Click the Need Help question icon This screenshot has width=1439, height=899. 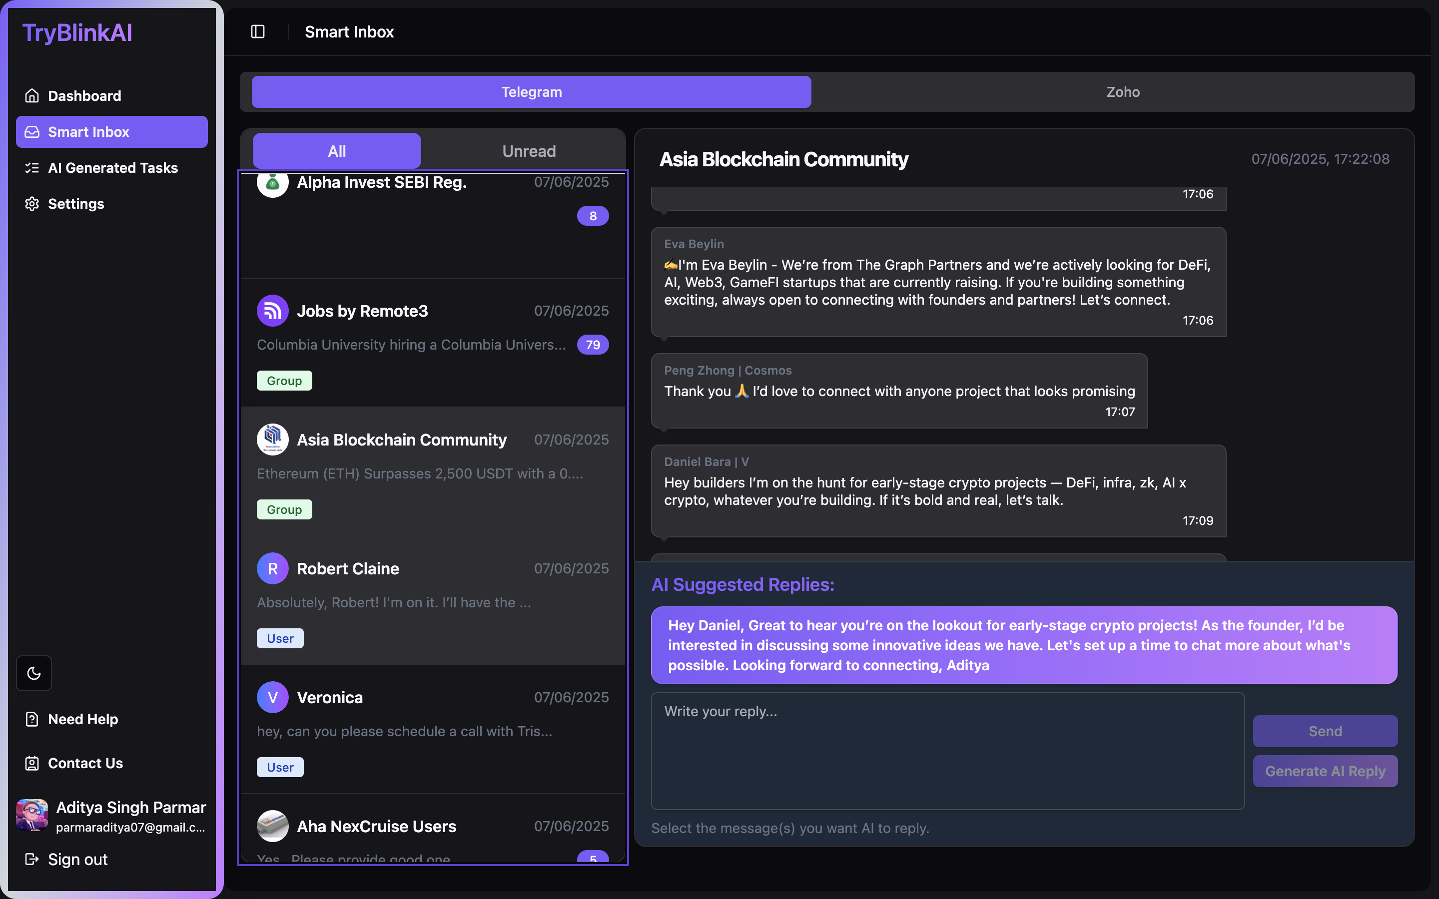(x=32, y=719)
